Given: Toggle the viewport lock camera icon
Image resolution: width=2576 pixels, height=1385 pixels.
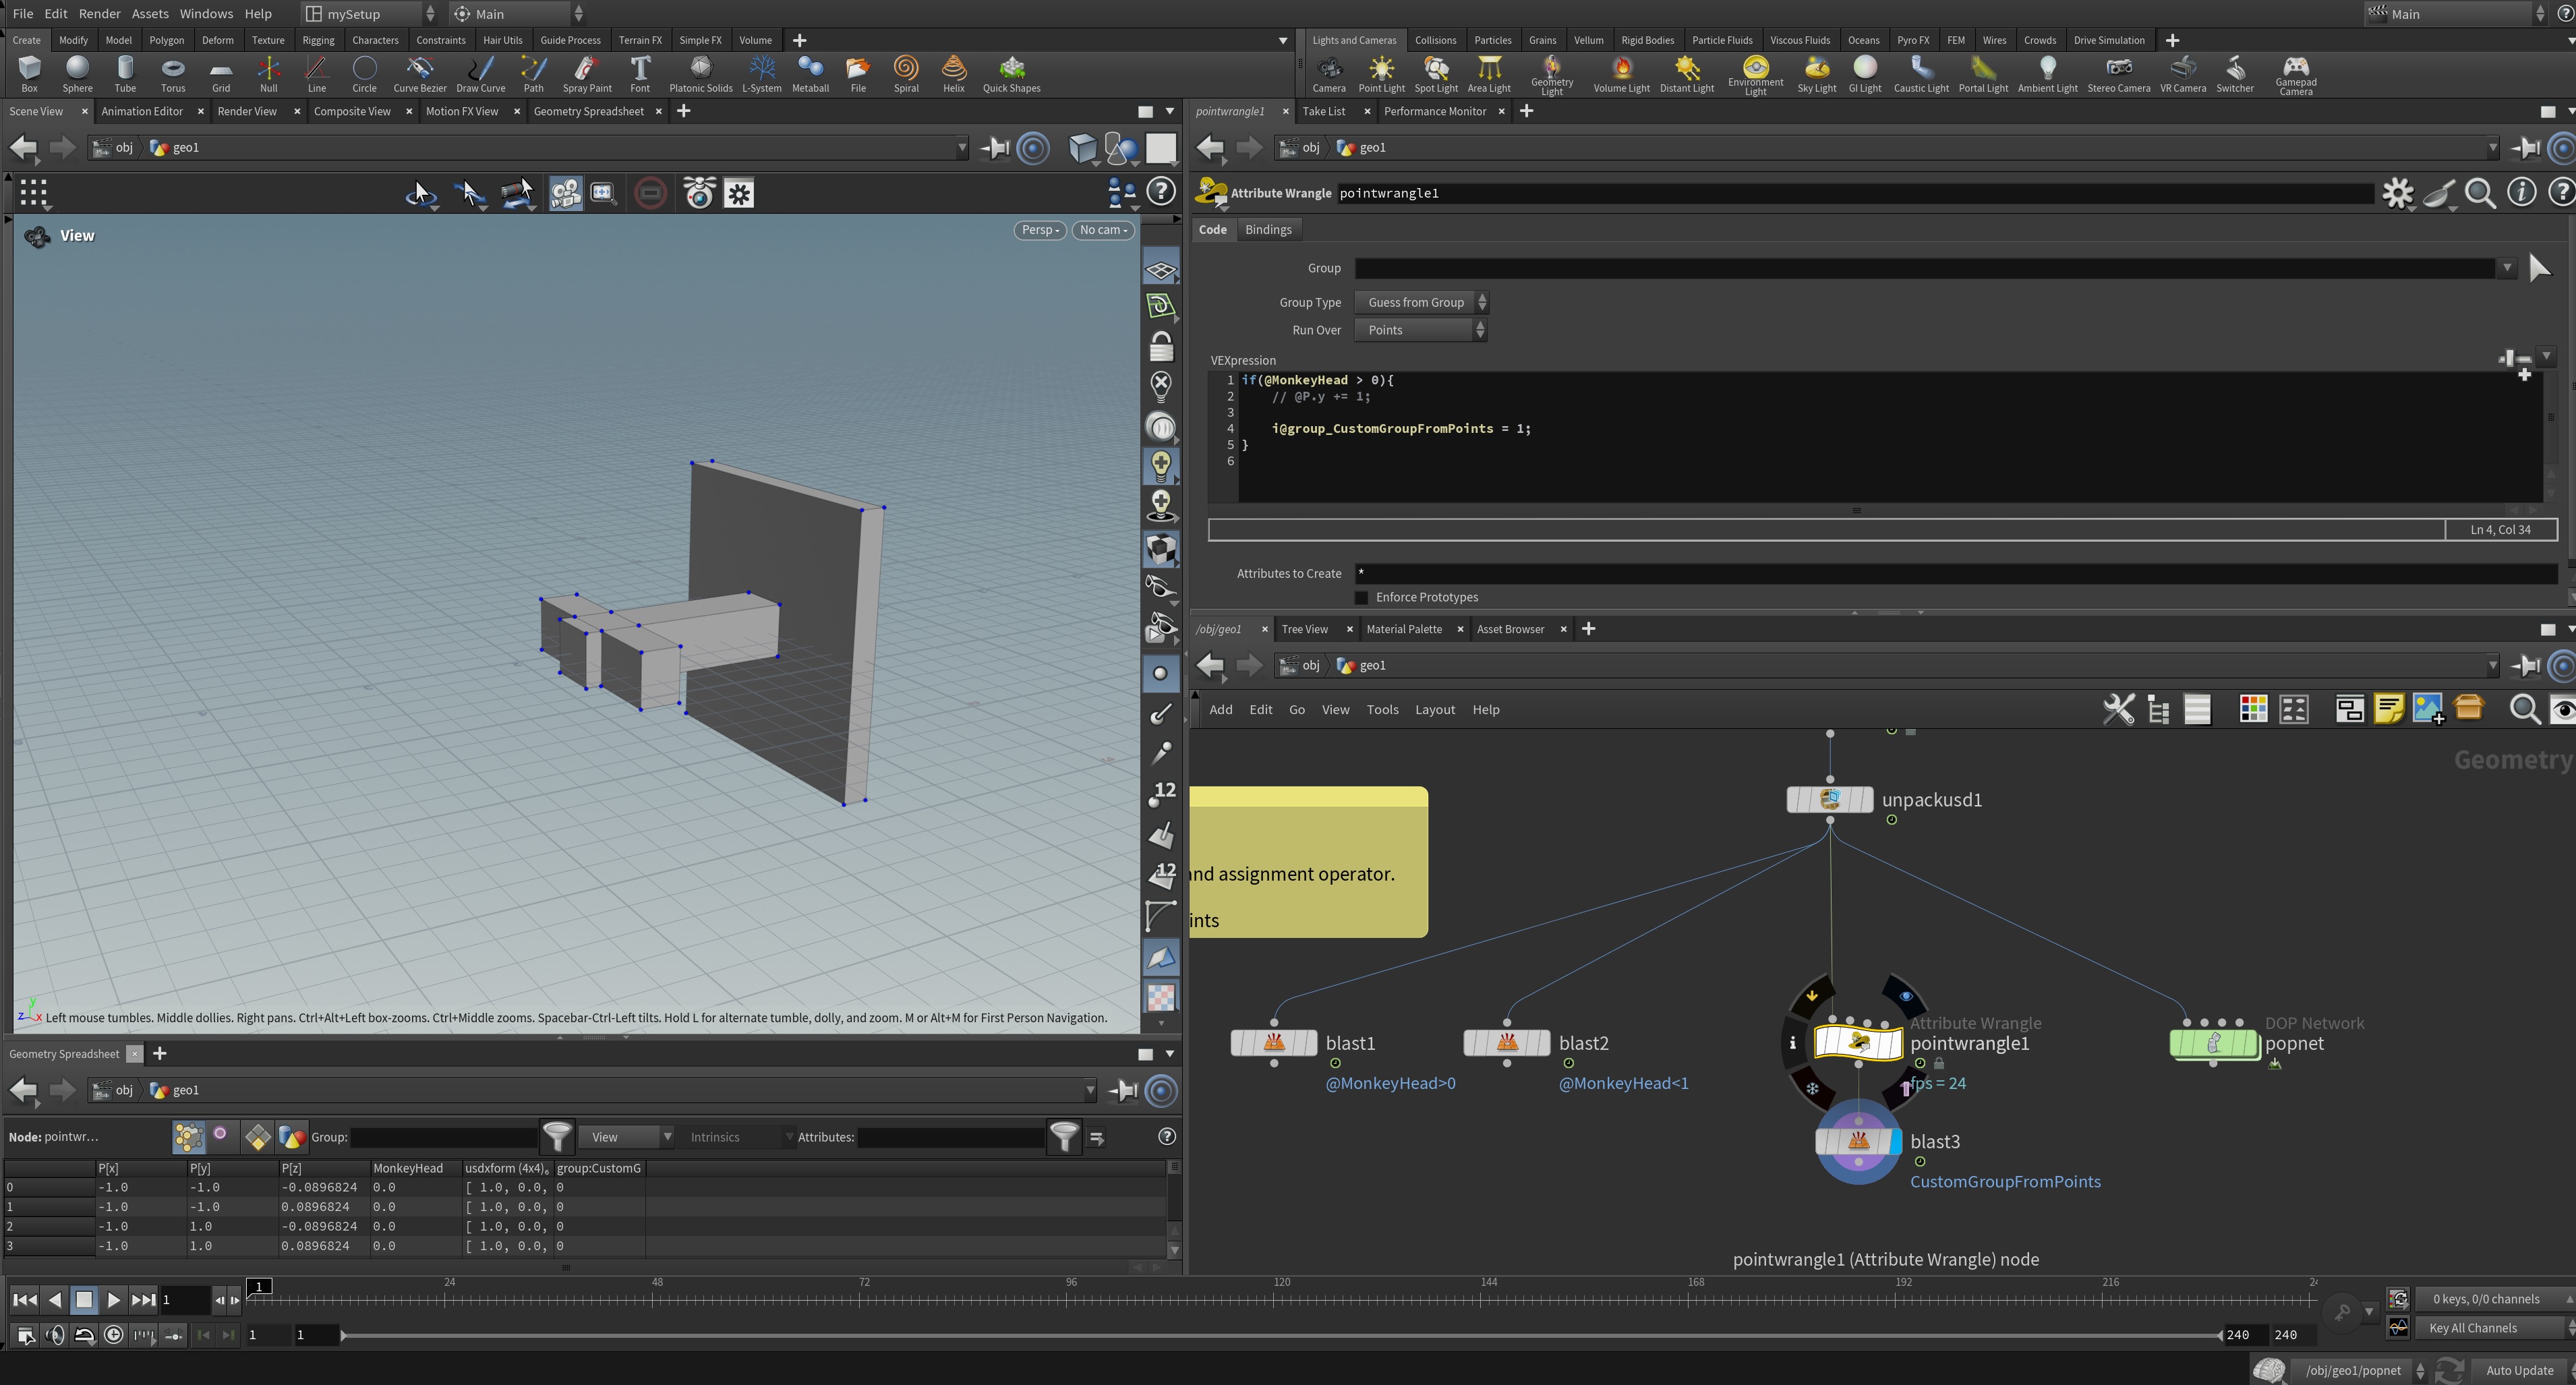Looking at the screenshot, I should (1160, 347).
